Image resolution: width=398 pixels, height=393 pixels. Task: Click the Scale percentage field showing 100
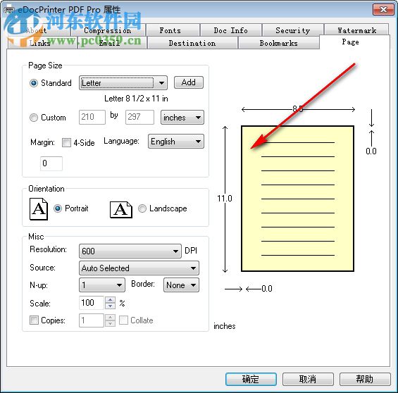[92, 303]
